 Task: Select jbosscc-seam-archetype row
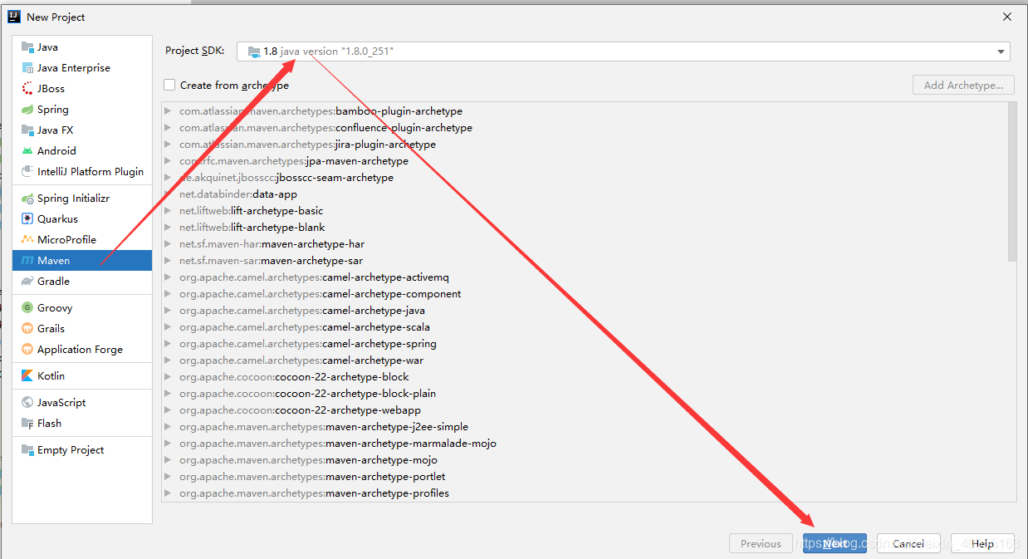point(585,178)
